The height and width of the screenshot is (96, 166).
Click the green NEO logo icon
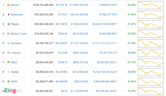point(9,62)
